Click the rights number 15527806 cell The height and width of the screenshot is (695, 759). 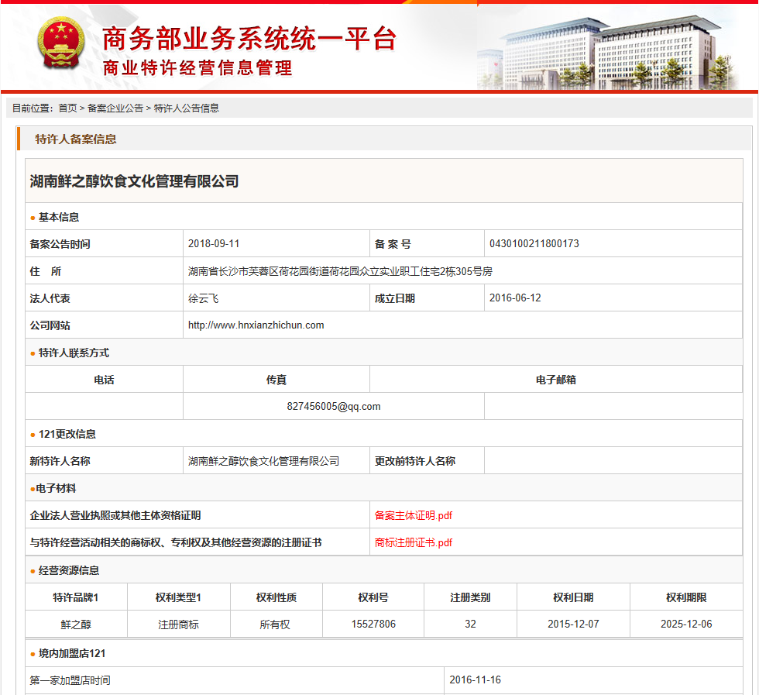point(373,624)
